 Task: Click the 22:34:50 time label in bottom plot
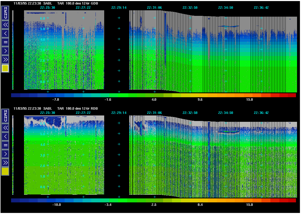226,113
